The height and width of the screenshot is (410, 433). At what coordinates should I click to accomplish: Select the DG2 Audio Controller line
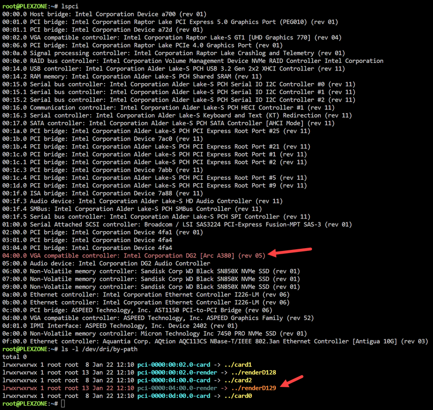pyautogui.click(x=106, y=263)
